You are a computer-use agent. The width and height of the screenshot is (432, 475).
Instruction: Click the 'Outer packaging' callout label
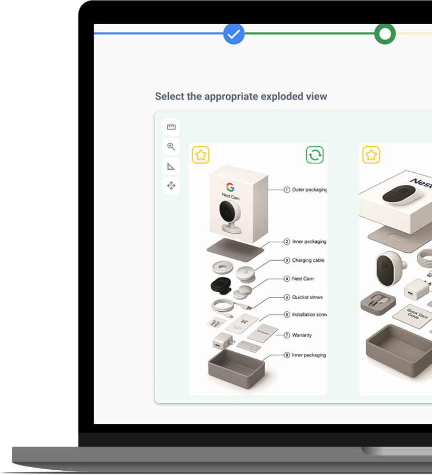click(309, 190)
